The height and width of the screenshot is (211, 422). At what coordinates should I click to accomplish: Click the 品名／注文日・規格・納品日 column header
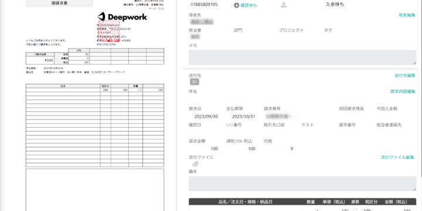(245, 202)
